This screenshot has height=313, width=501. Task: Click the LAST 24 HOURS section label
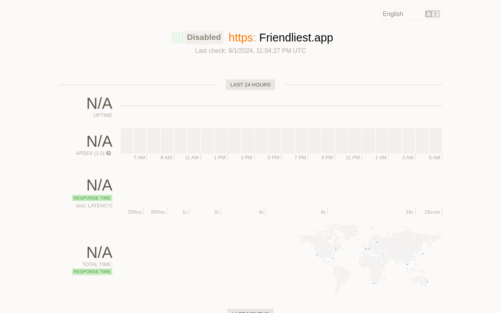250,85
